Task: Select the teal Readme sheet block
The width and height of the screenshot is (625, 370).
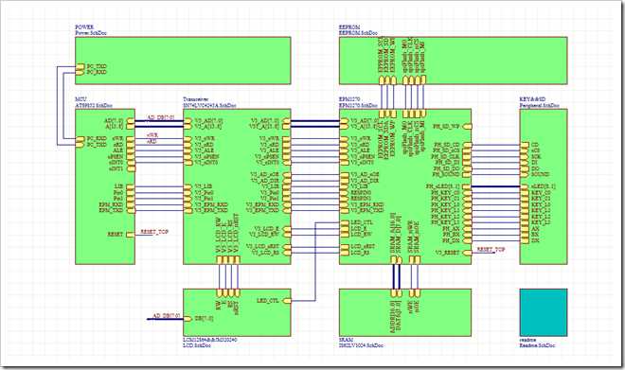Action: [544, 312]
